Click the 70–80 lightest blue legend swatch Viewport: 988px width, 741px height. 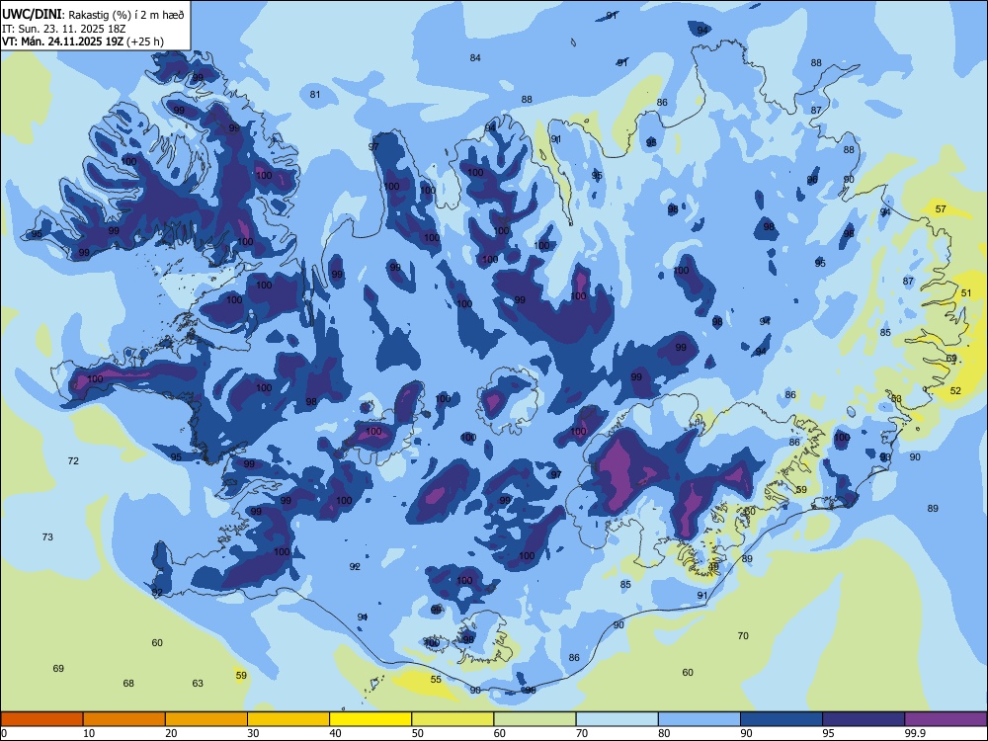pos(617,719)
